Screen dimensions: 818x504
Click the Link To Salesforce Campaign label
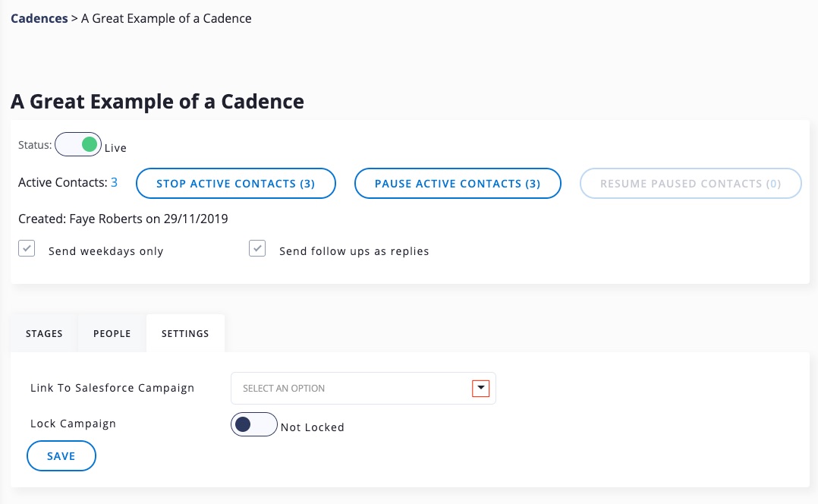pos(112,388)
